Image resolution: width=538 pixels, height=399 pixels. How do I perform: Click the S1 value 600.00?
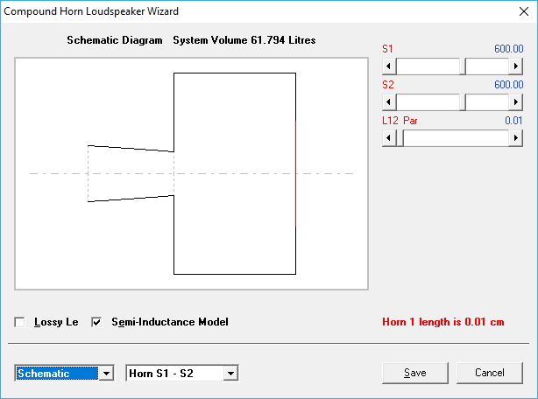point(509,49)
